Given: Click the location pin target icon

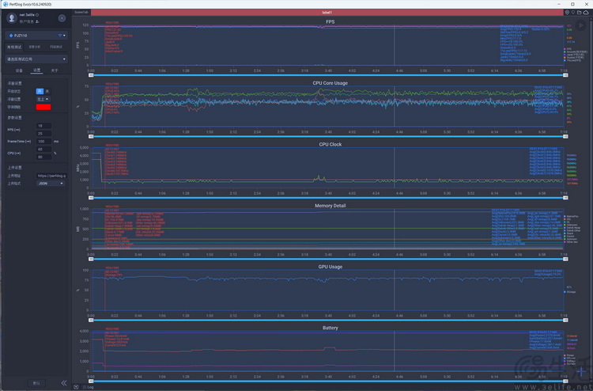Looking at the screenshot, I should click(567, 13).
